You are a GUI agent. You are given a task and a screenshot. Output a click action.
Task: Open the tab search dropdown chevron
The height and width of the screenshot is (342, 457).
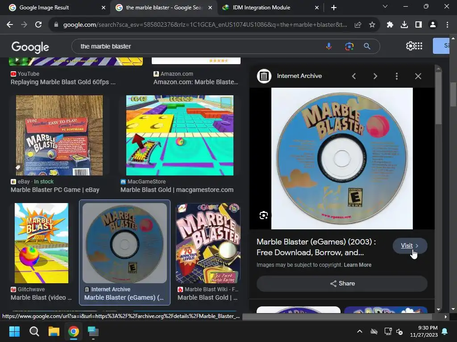point(385,6)
